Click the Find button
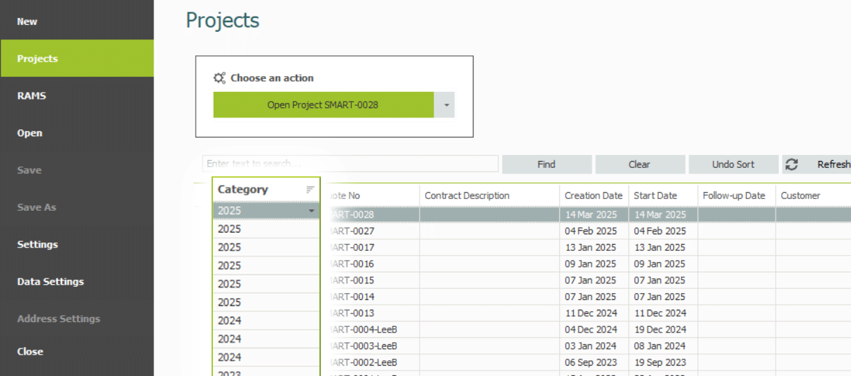 pyautogui.click(x=546, y=164)
